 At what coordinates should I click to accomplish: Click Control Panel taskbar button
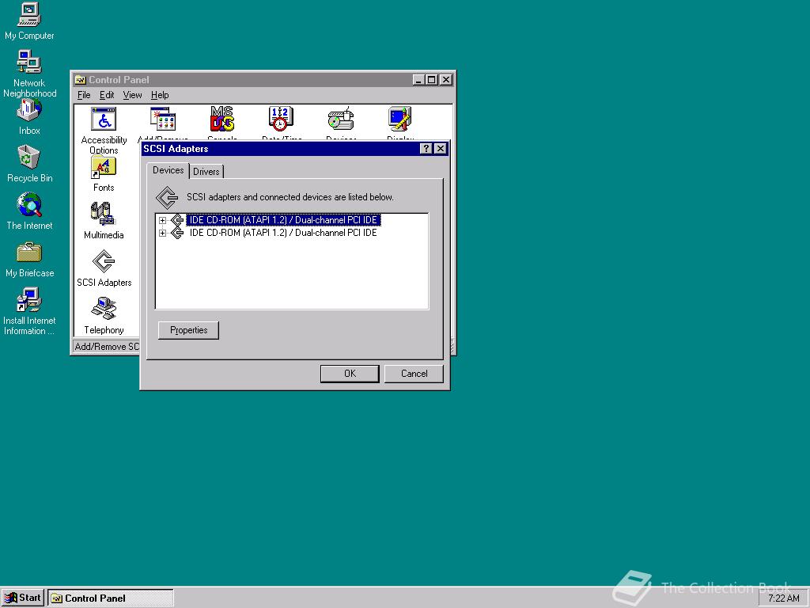111,598
